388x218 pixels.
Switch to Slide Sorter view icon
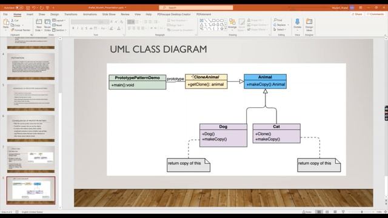click(x=327, y=212)
